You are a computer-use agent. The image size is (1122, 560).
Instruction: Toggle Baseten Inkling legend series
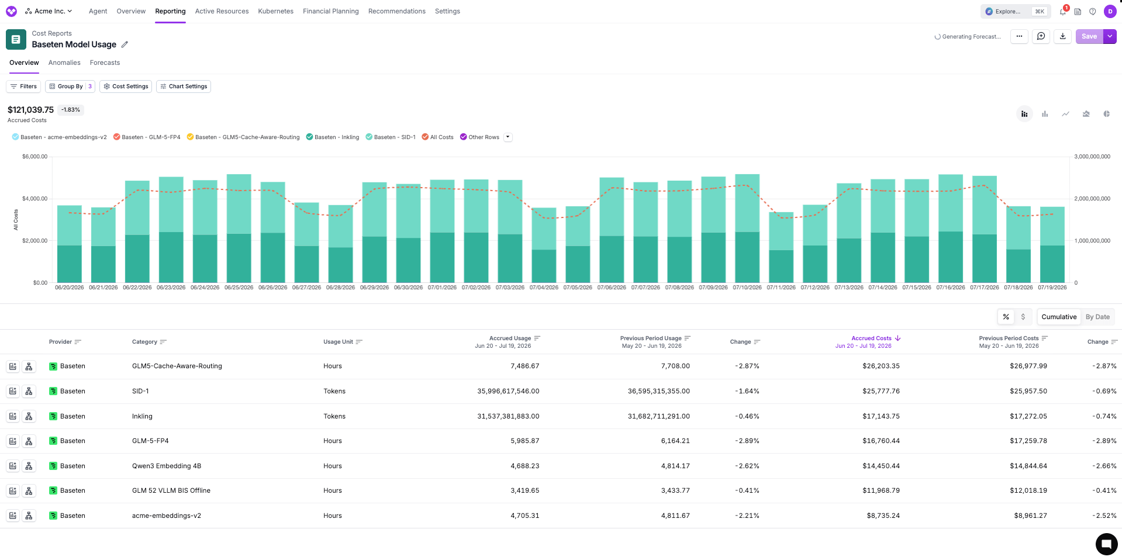pos(333,137)
